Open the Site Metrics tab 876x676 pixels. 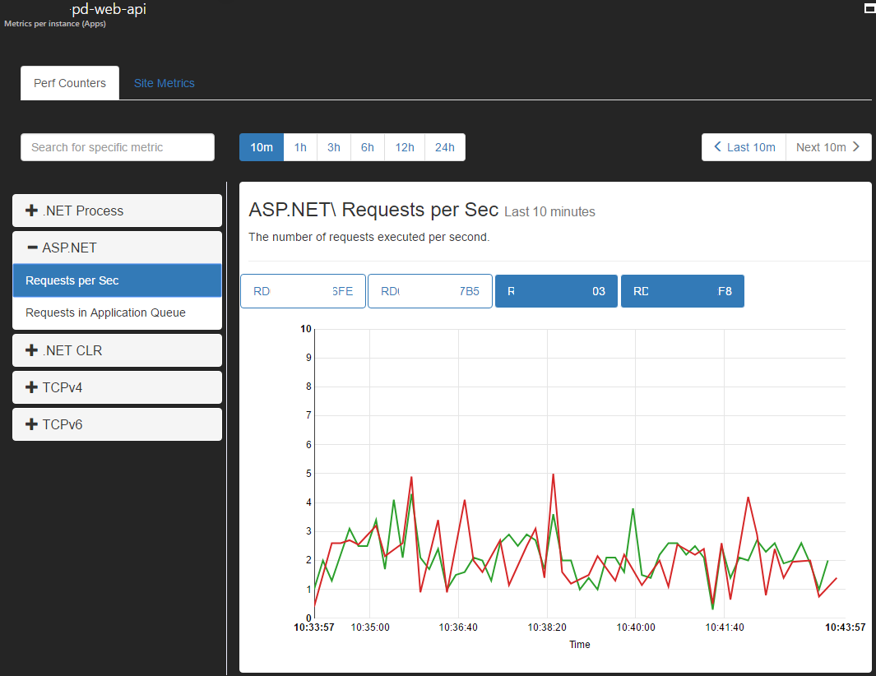pos(165,83)
